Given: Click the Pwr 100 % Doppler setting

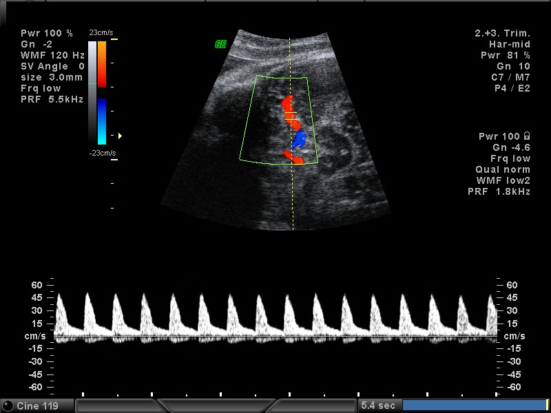Looking at the screenshot, I should (47, 33).
